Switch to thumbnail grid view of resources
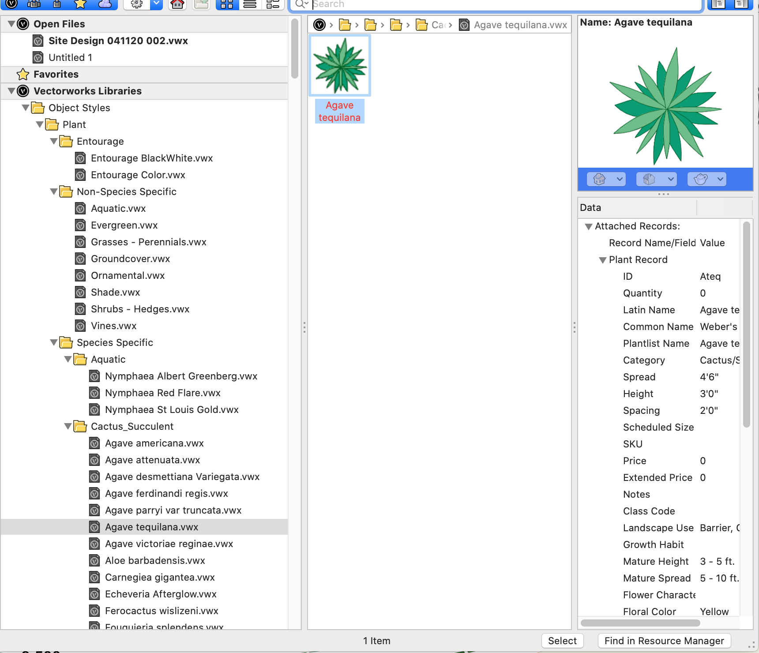Screen dimensions: 759x653 [227, 4]
